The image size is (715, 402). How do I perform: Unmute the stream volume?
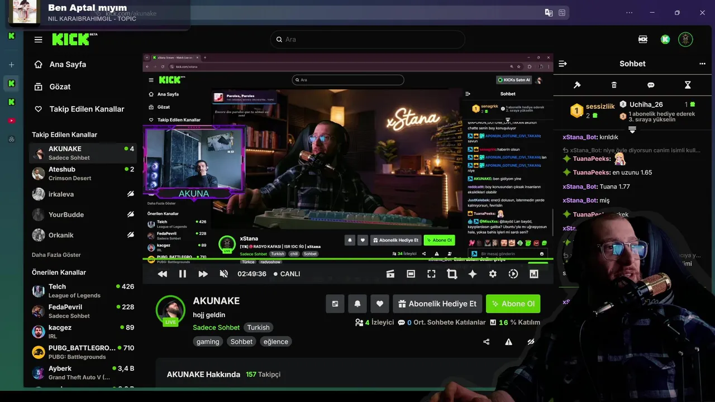(224, 274)
